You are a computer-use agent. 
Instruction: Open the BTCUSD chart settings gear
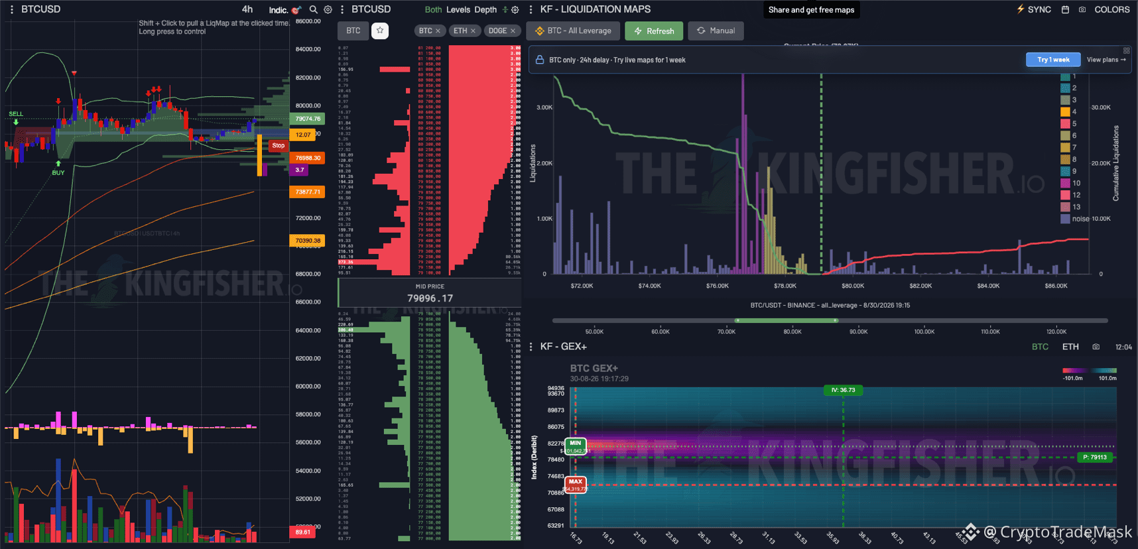[328, 10]
